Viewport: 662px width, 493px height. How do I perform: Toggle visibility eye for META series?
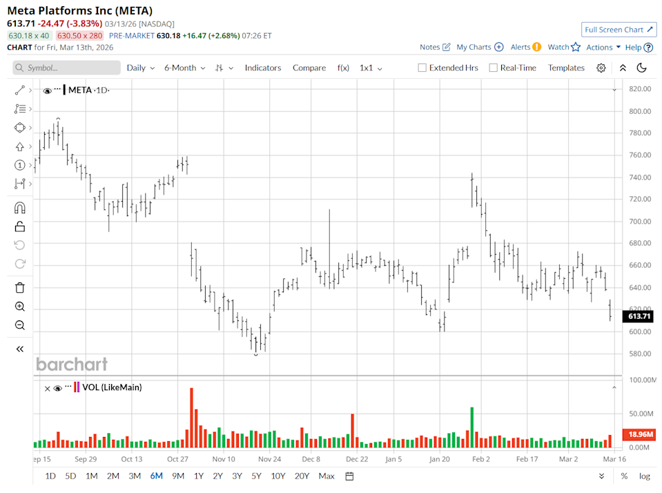point(47,90)
